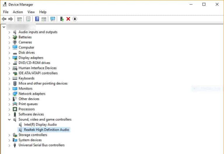Click the Action pane toolbar icon
Screen dimensions: 224x154
(x=44, y=19)
